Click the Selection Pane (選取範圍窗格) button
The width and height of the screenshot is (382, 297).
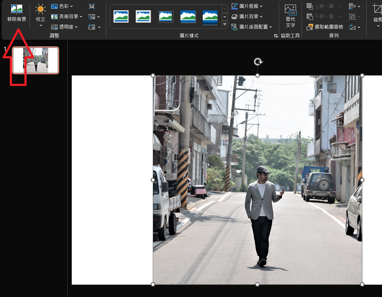coord(325,27)
